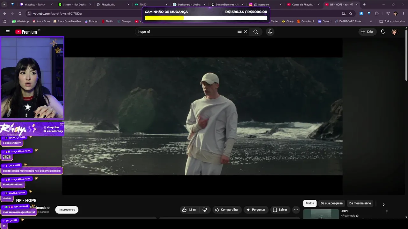Switch to Cortes da Rhaychu tab
This screenshot has height=229, width=408.
click(x=303, y=4)
